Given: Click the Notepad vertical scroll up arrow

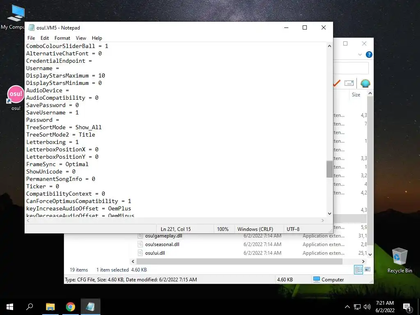Looking at the screenshot, I should click(329, 46).
